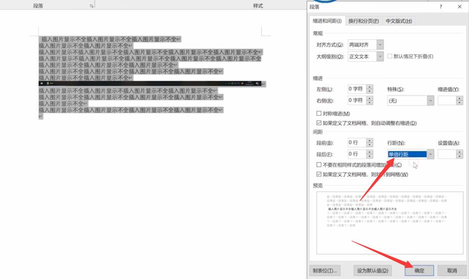The width and height of the screenshot is (469, 279).
Task: Decrease 设置值 with down arrow
Action: click(x=460, y=156)
